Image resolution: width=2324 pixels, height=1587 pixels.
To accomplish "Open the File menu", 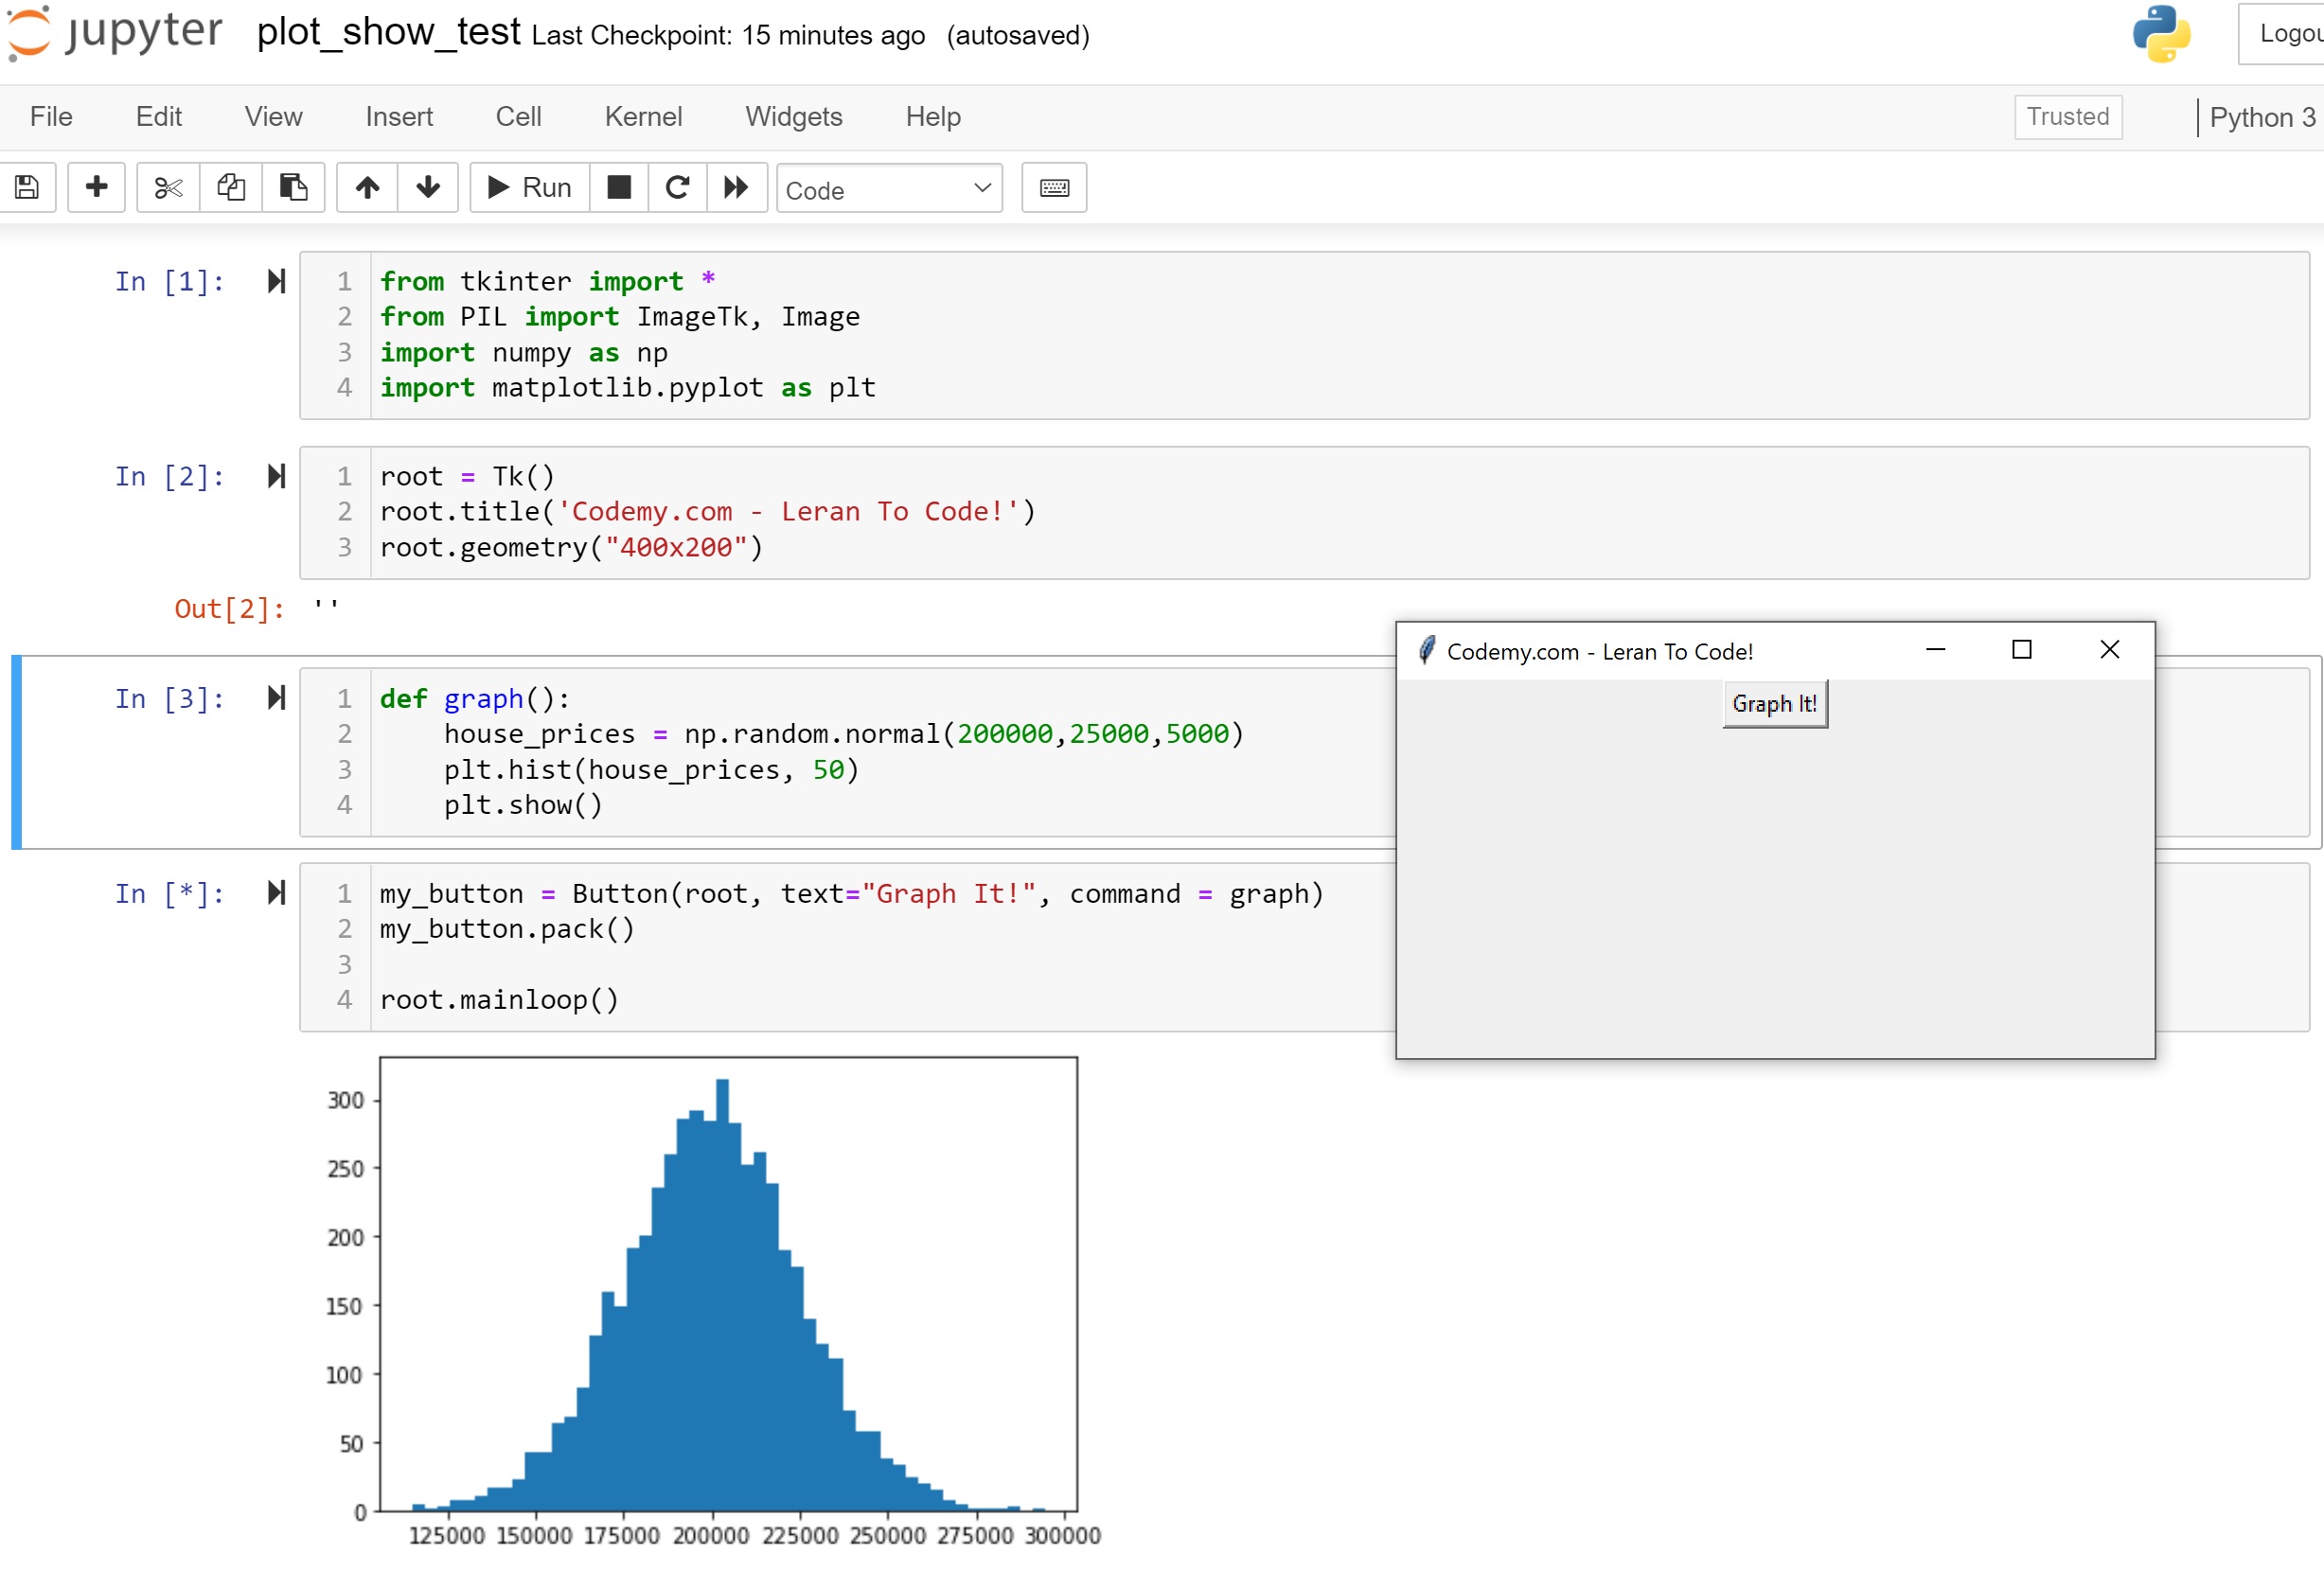I will click(x=51, y=117).
